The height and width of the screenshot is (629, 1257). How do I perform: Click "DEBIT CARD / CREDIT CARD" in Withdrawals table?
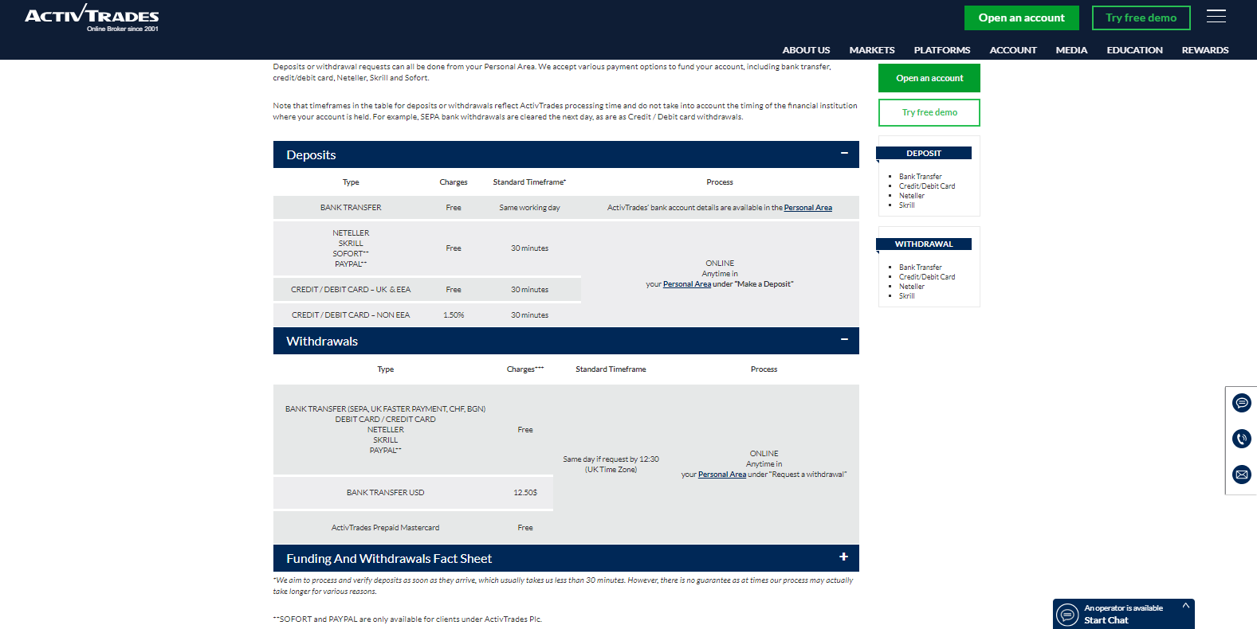385,420
